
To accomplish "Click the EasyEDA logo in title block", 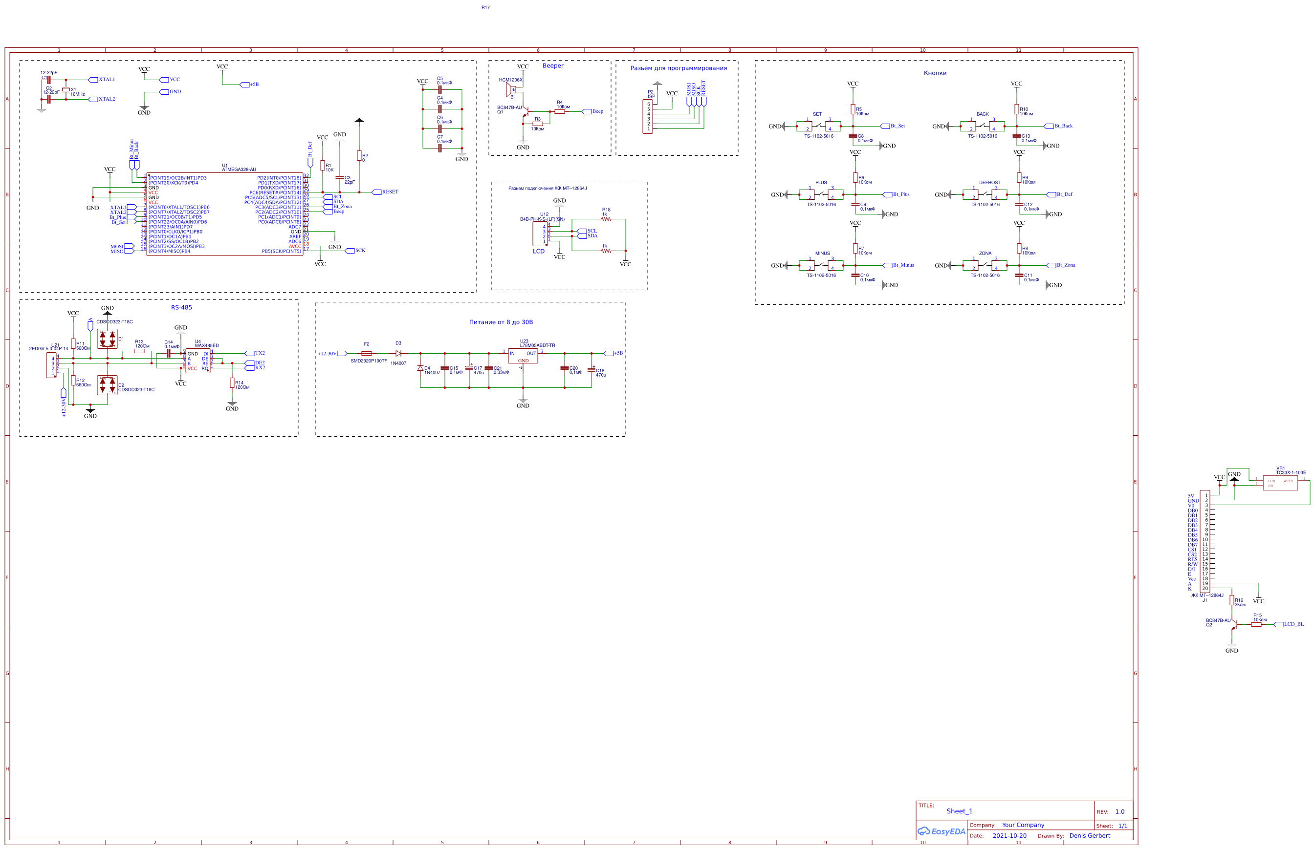I will point(941,831).
